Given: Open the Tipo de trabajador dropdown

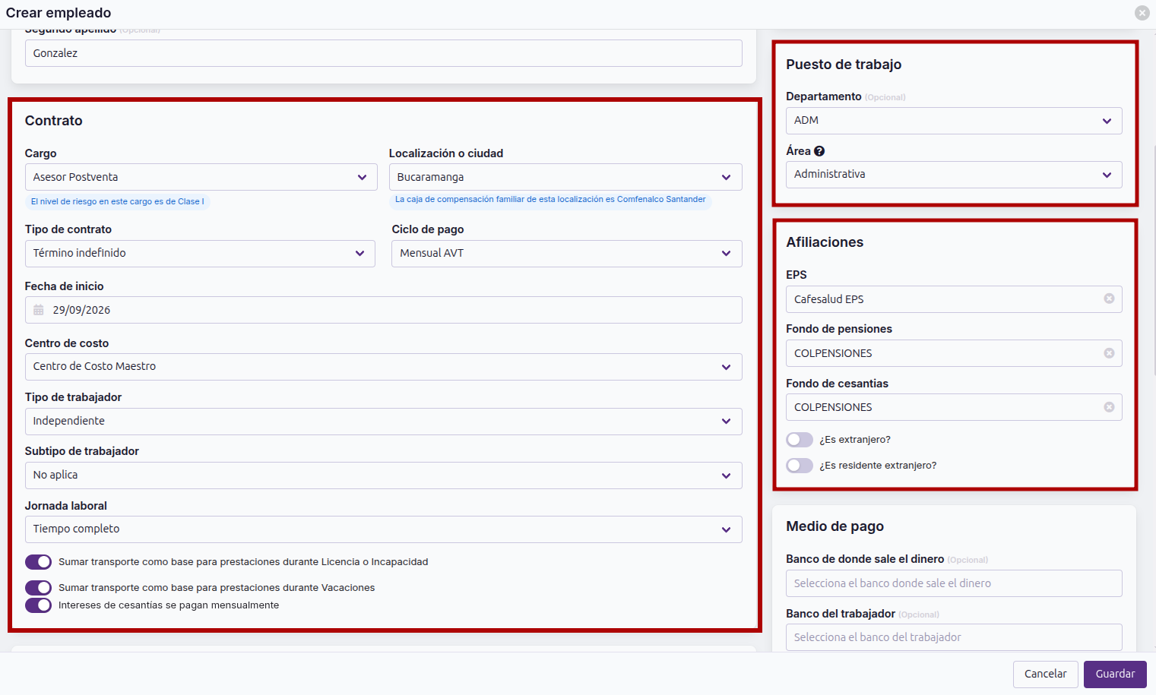Looking at the screenshot, I should [x=383, y=422].
